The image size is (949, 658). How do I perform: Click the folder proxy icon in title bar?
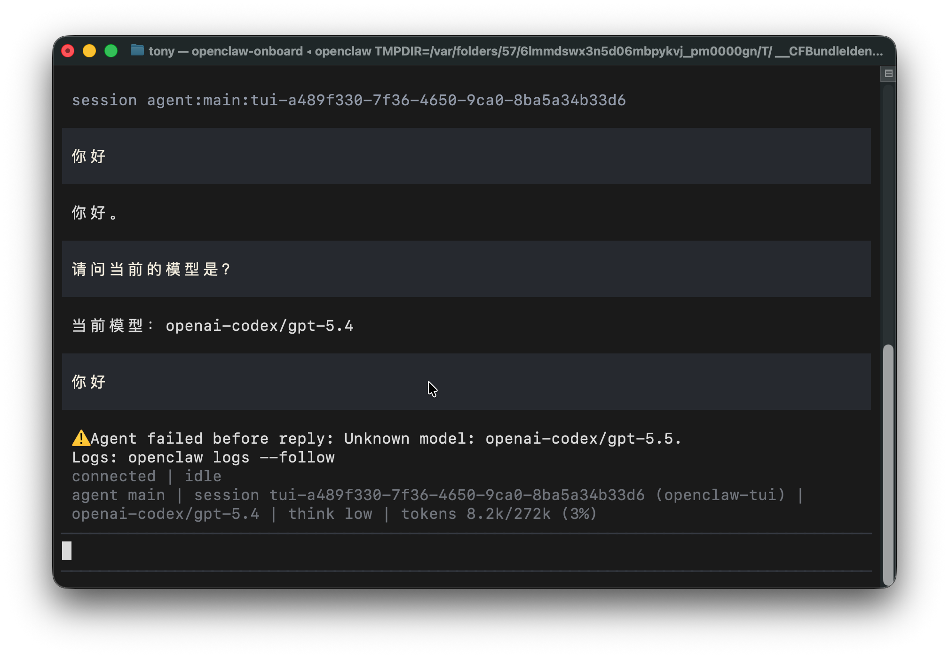(137, 50)
